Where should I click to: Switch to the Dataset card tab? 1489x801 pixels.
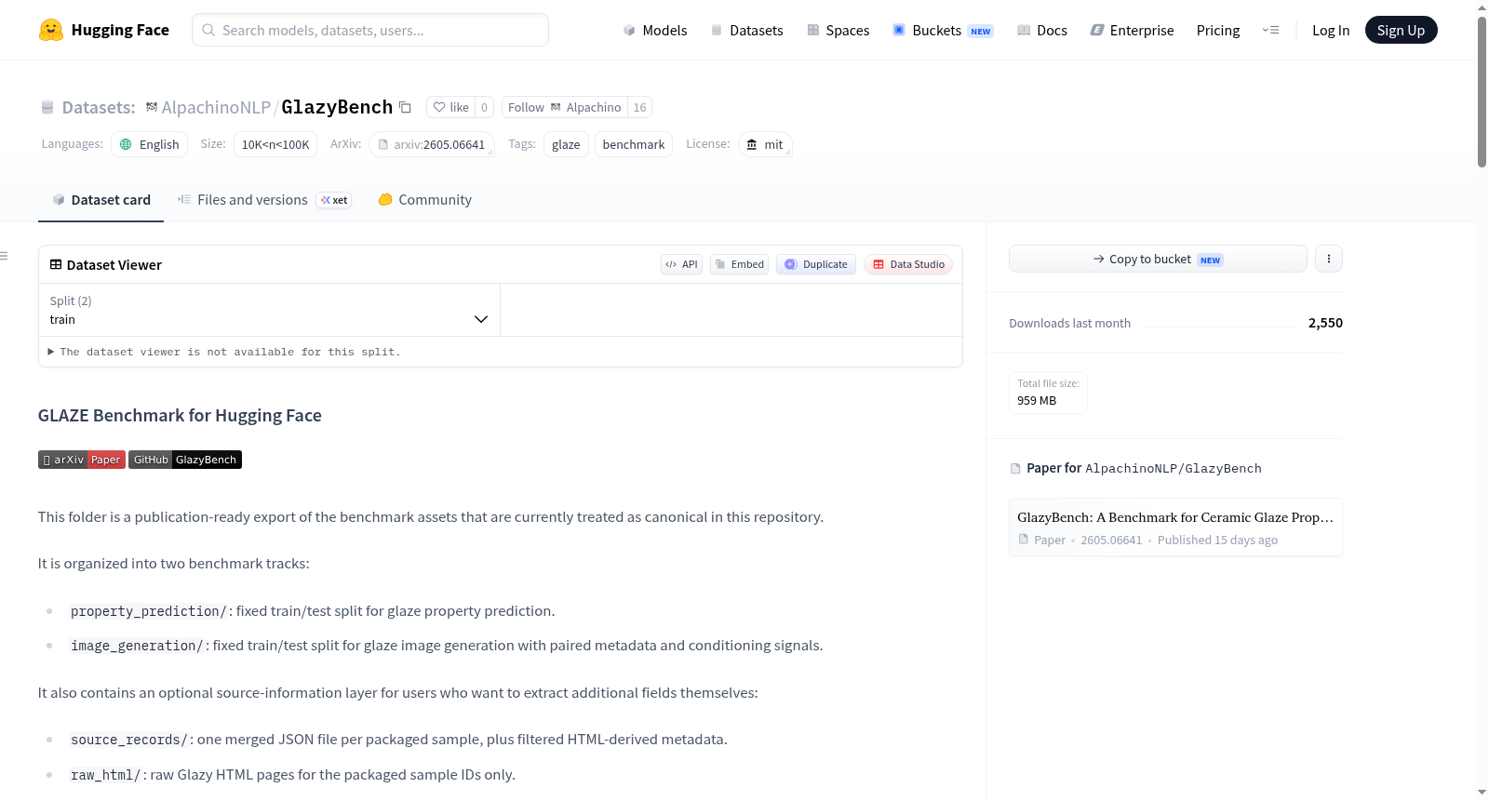pos(101,200)
